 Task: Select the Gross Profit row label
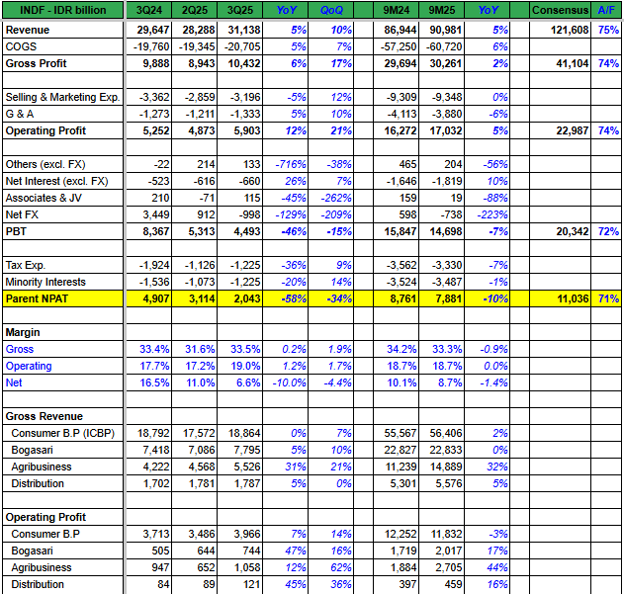(36, 63)
